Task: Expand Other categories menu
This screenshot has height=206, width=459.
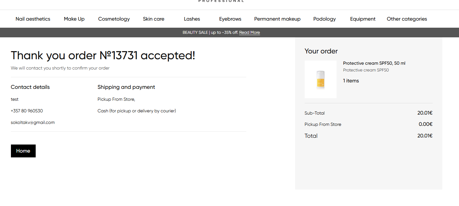Action: point(407,19)
